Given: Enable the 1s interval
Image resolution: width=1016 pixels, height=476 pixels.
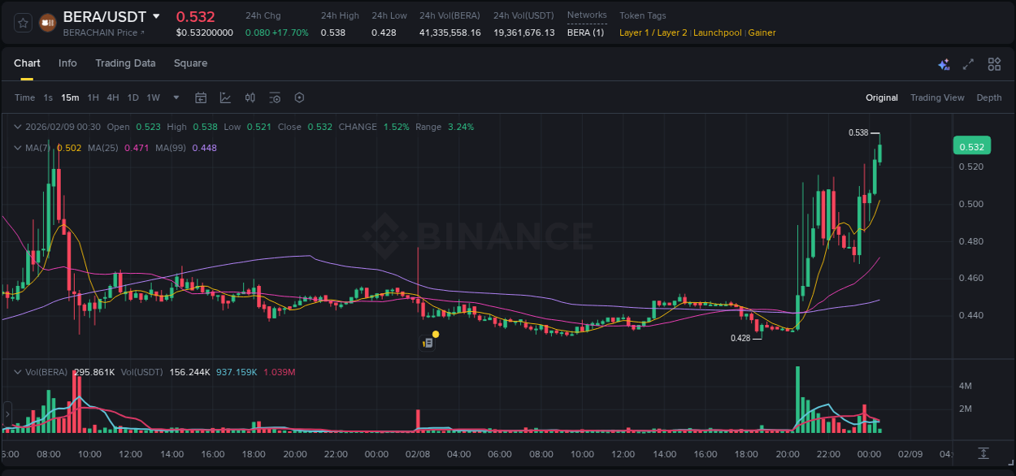Looking at the screenshot, I should click(47, 97).
